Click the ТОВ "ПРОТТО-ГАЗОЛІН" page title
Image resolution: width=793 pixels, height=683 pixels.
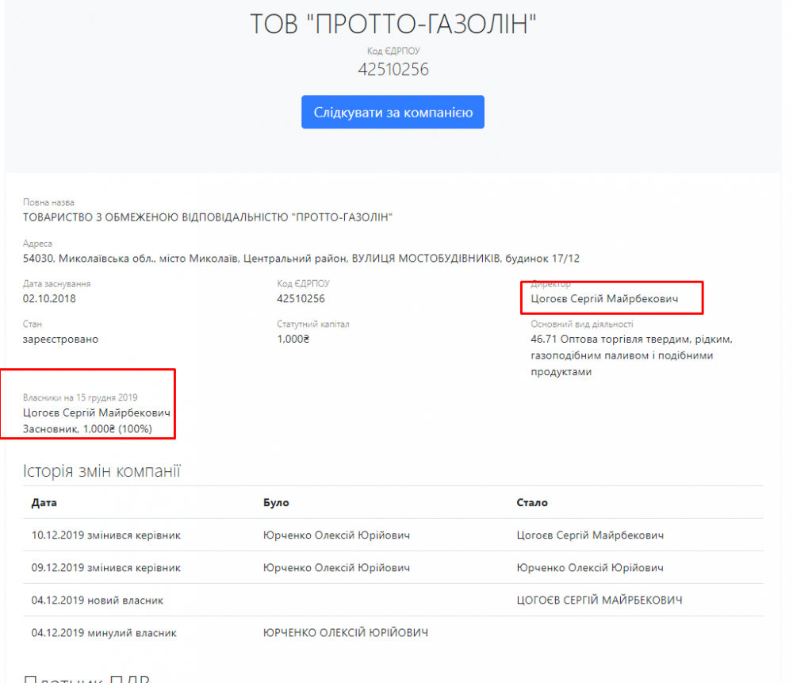tap(393, 25)
